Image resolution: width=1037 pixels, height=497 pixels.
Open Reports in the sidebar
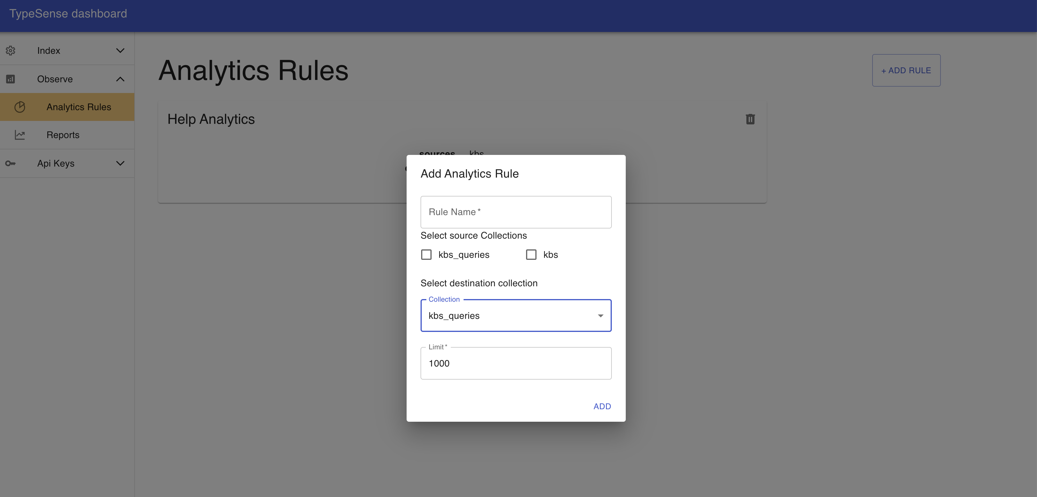click(63, 135)
